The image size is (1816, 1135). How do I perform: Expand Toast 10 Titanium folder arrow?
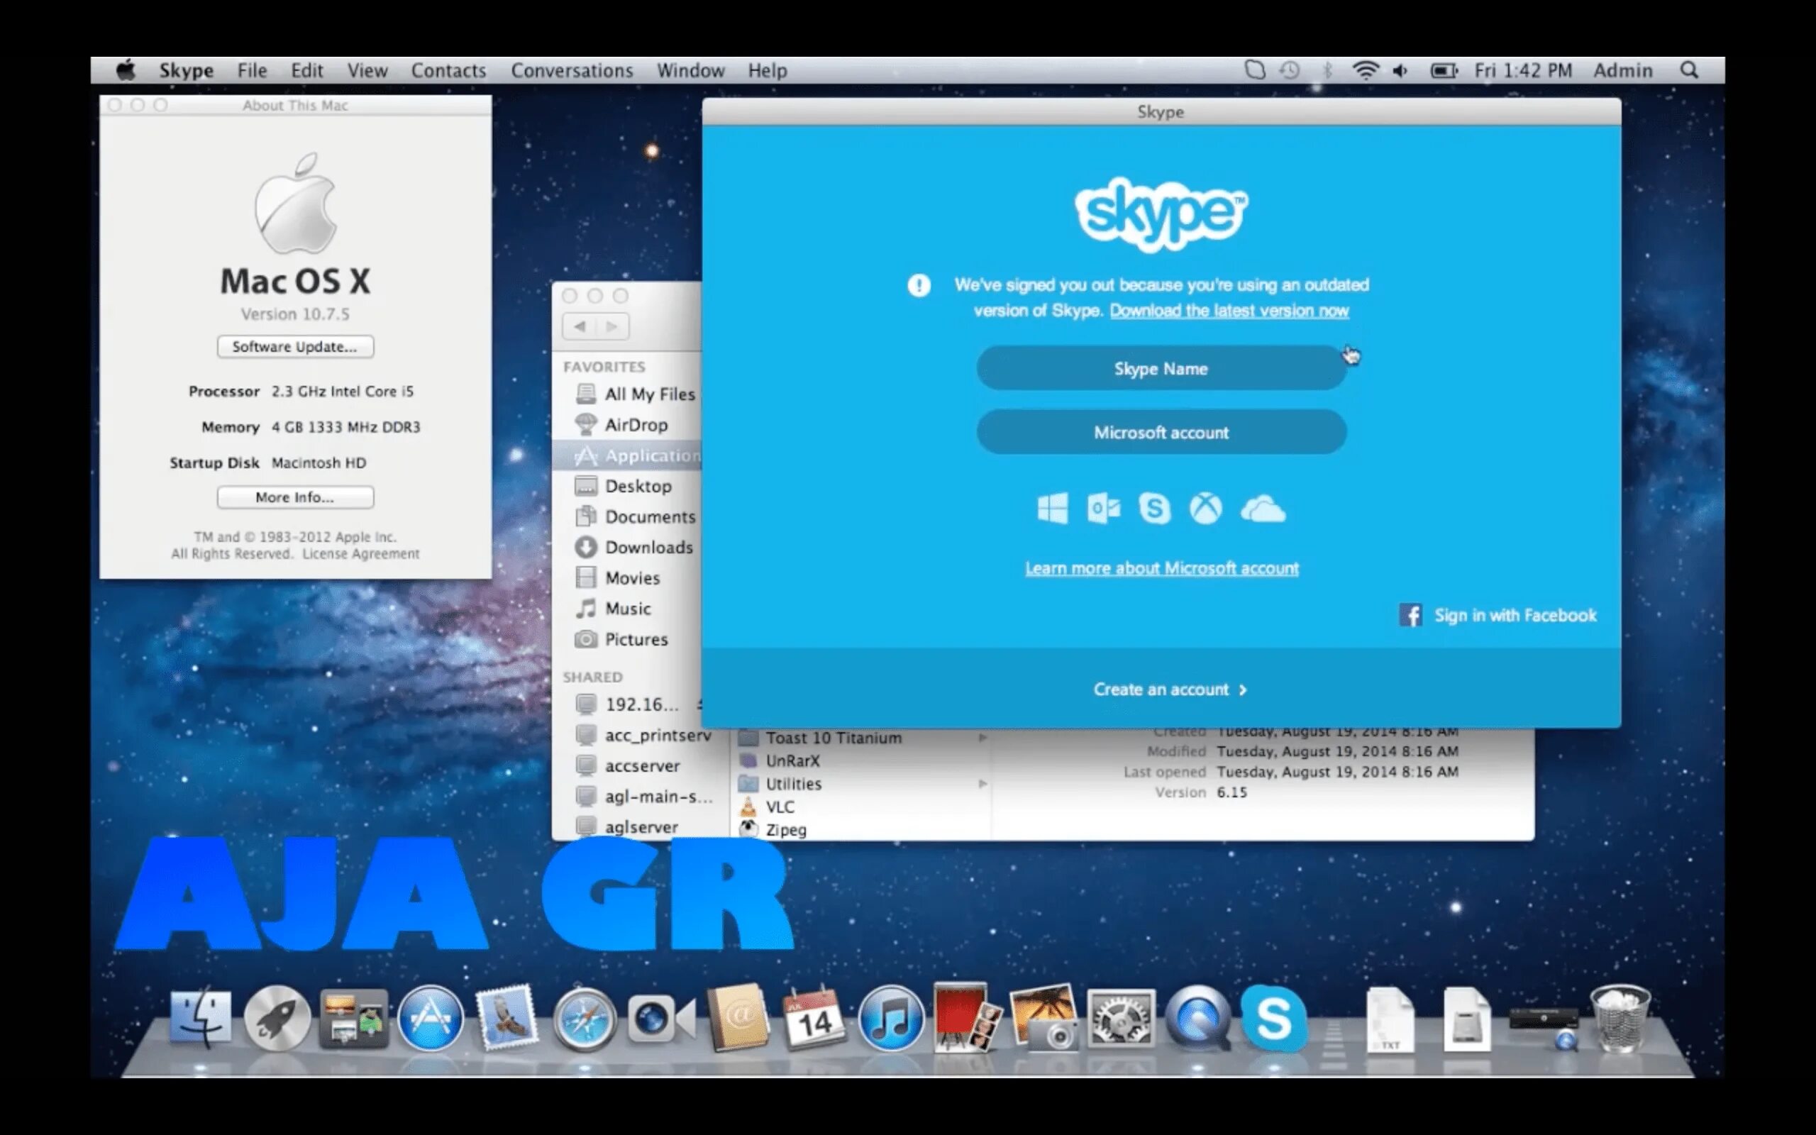point(982,738)
